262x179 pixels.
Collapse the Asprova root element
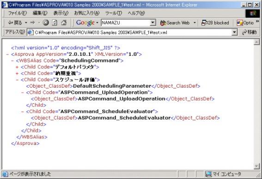(x=7, y=54)
